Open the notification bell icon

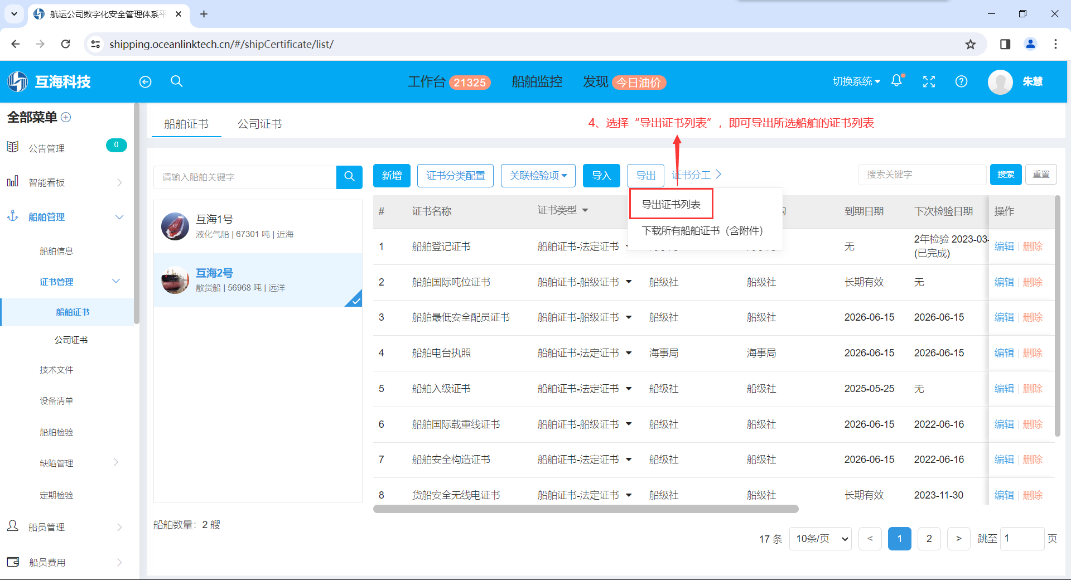[897, 81]
